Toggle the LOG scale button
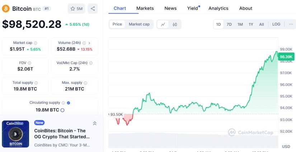 tap(276, 24)
